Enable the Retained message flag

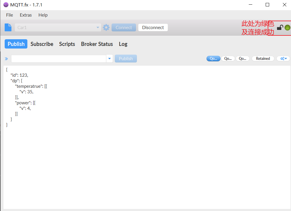click(x=263, y=58)
